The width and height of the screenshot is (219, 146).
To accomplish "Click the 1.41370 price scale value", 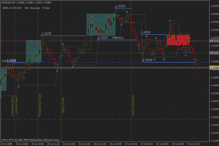I will pos(215,133).
